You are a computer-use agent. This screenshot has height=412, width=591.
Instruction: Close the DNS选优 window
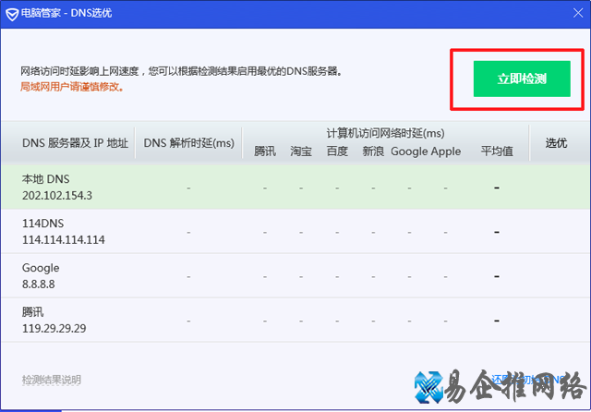click(578, 13)
